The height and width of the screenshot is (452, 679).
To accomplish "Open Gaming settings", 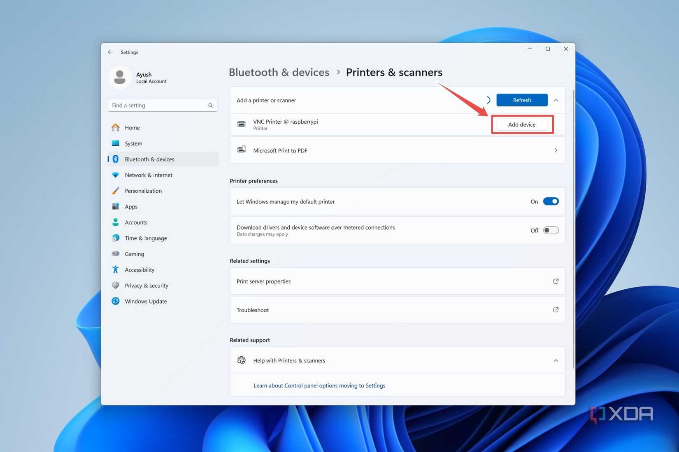I will tap(163, 254).
